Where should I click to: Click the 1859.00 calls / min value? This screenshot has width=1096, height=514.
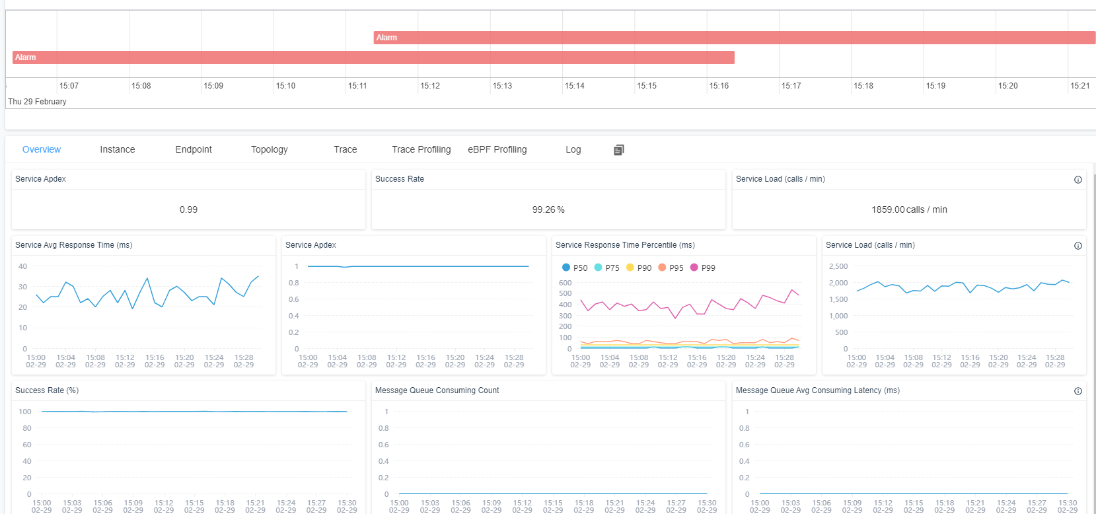[x=909, y=209]
